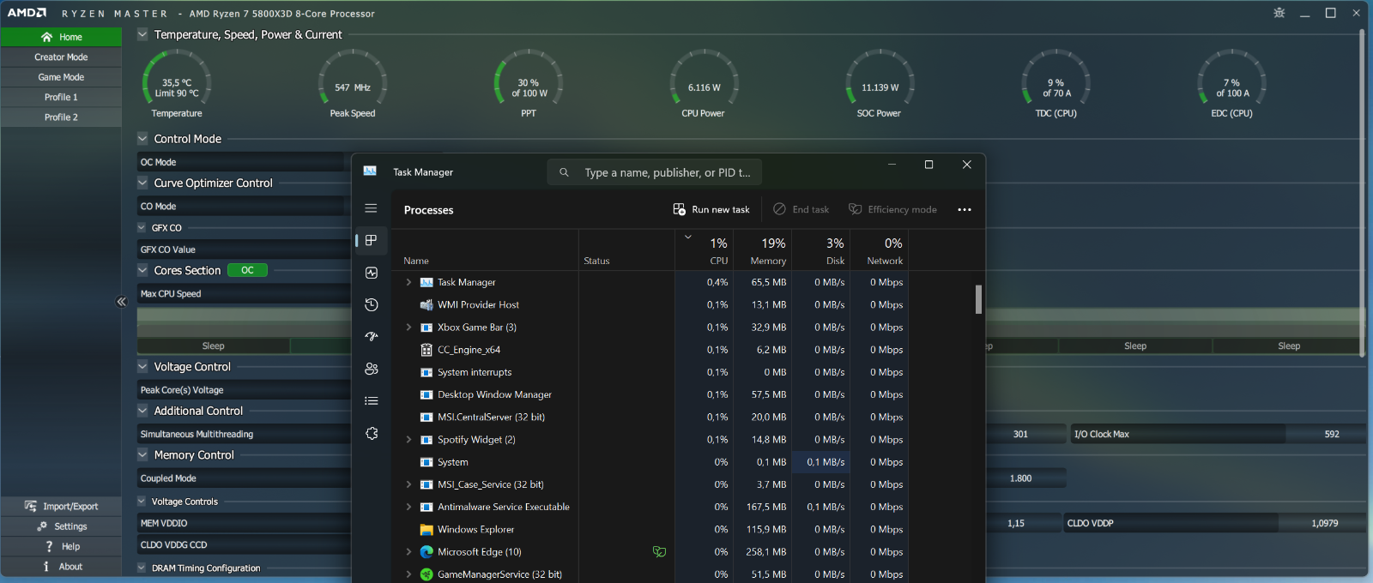Viewport: 1373px width, 583px height.
Task: Open Task Manager's hamburger navigation menu
Action: coord(371,208)
